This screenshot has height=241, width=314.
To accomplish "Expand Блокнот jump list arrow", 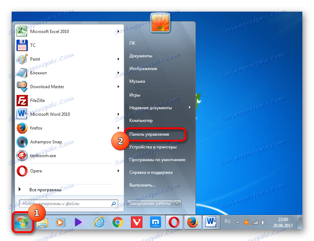I will point(118,73).
